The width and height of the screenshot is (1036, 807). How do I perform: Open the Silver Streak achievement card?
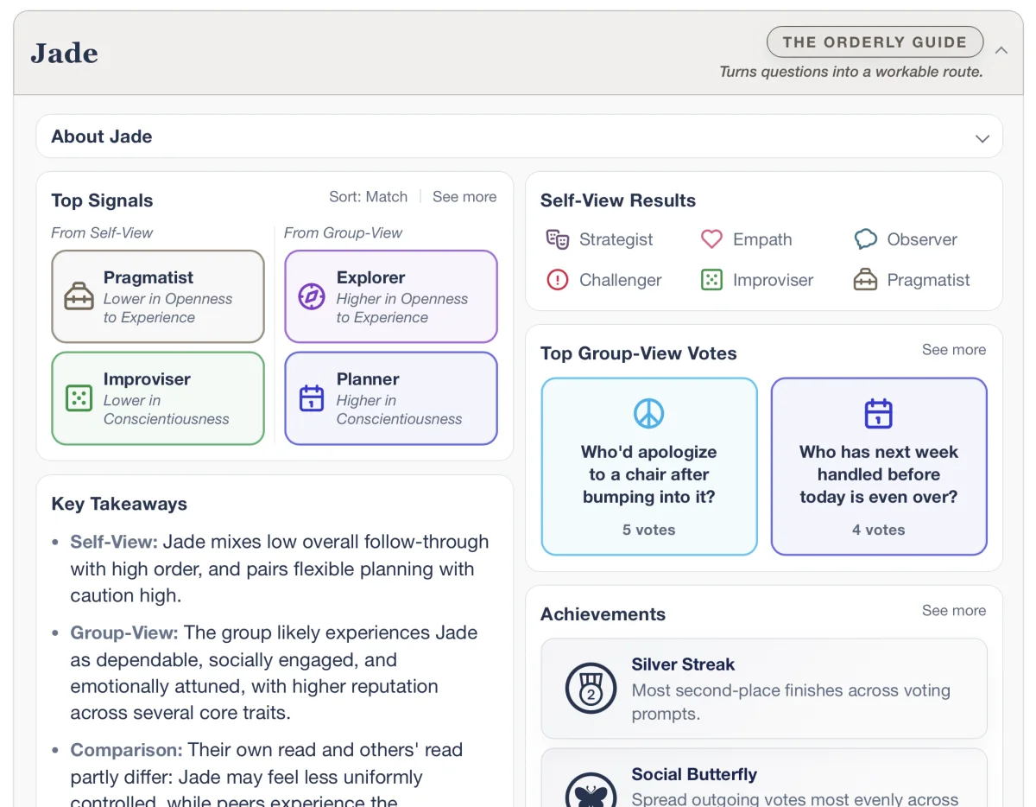[764, 689]
